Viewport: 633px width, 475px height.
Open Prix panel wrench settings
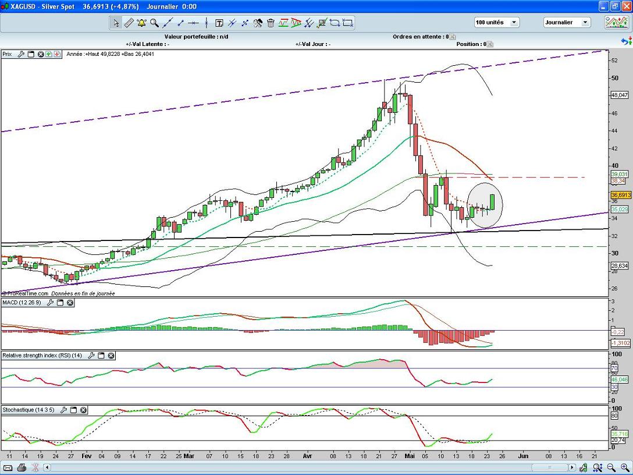coord(21,54)
